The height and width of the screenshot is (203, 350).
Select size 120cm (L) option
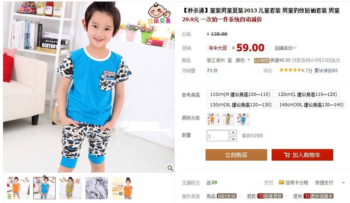(307, 94)
